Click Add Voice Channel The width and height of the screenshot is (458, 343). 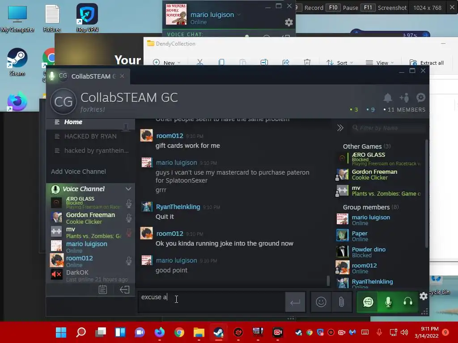click(78, 171)
